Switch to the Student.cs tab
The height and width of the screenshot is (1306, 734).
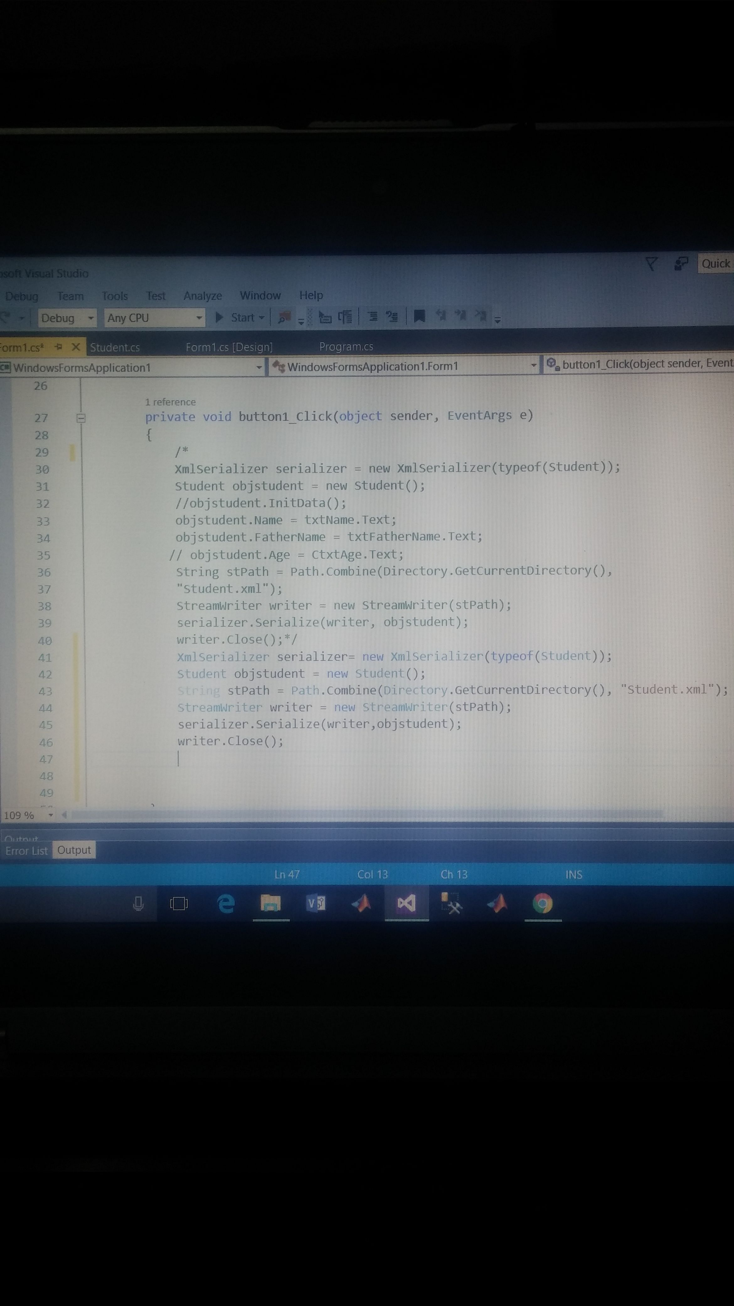115,347
